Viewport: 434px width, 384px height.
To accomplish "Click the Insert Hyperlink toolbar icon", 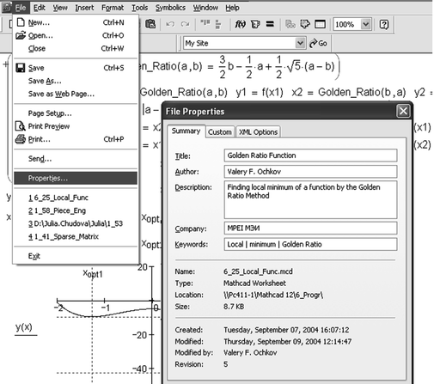I will [x=290, y=24].
